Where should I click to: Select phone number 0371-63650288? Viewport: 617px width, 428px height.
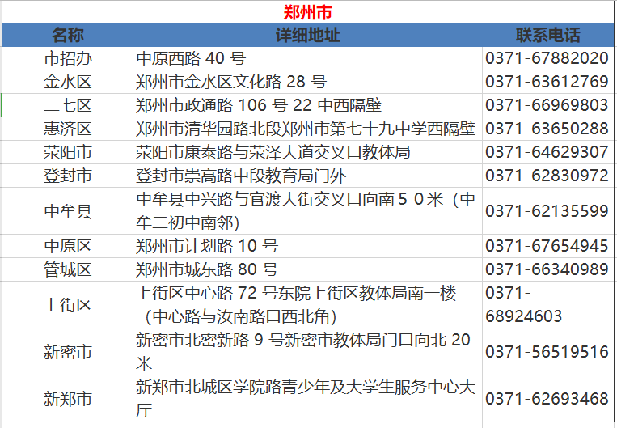(x=548, y=129)
